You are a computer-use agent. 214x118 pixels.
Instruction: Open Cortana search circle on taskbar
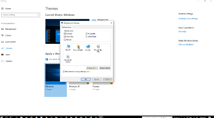[6, 117]
